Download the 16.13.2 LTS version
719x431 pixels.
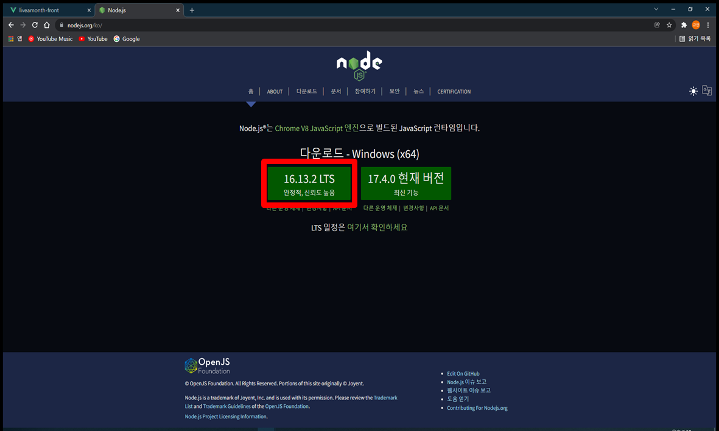click(x=309, y=183)
